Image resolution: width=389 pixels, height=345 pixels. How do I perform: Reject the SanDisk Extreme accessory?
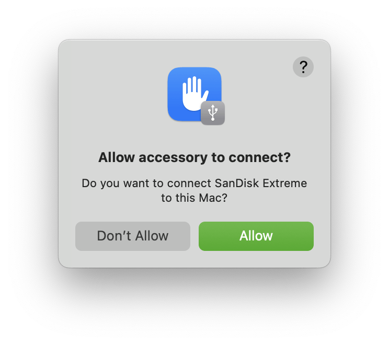click(133, 236)
